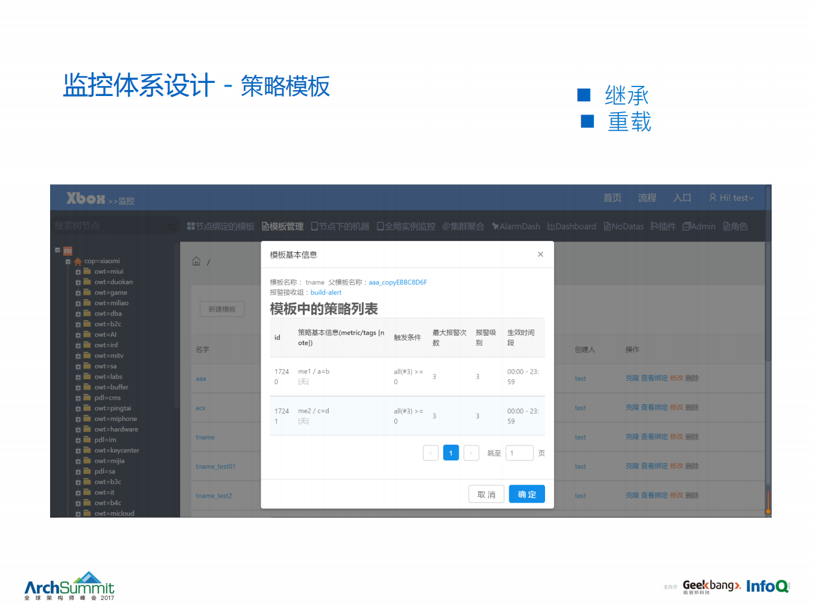Open the aaa_copyEBBC8D6F parent template link
Screen dimensions: 814x610
(x=398, y=281)
